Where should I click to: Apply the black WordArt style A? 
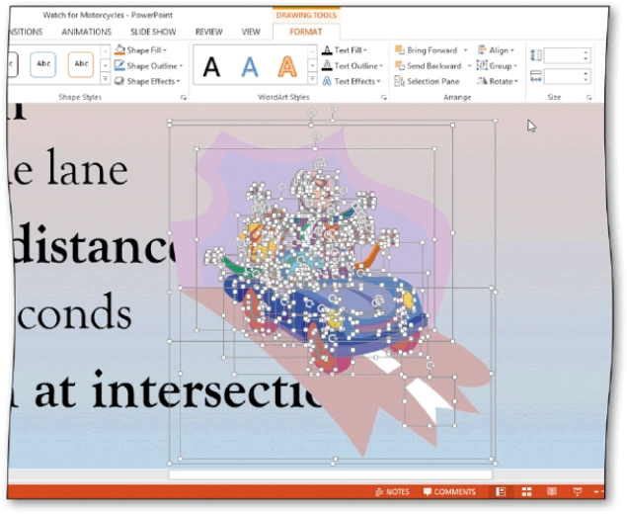point(211,66)
